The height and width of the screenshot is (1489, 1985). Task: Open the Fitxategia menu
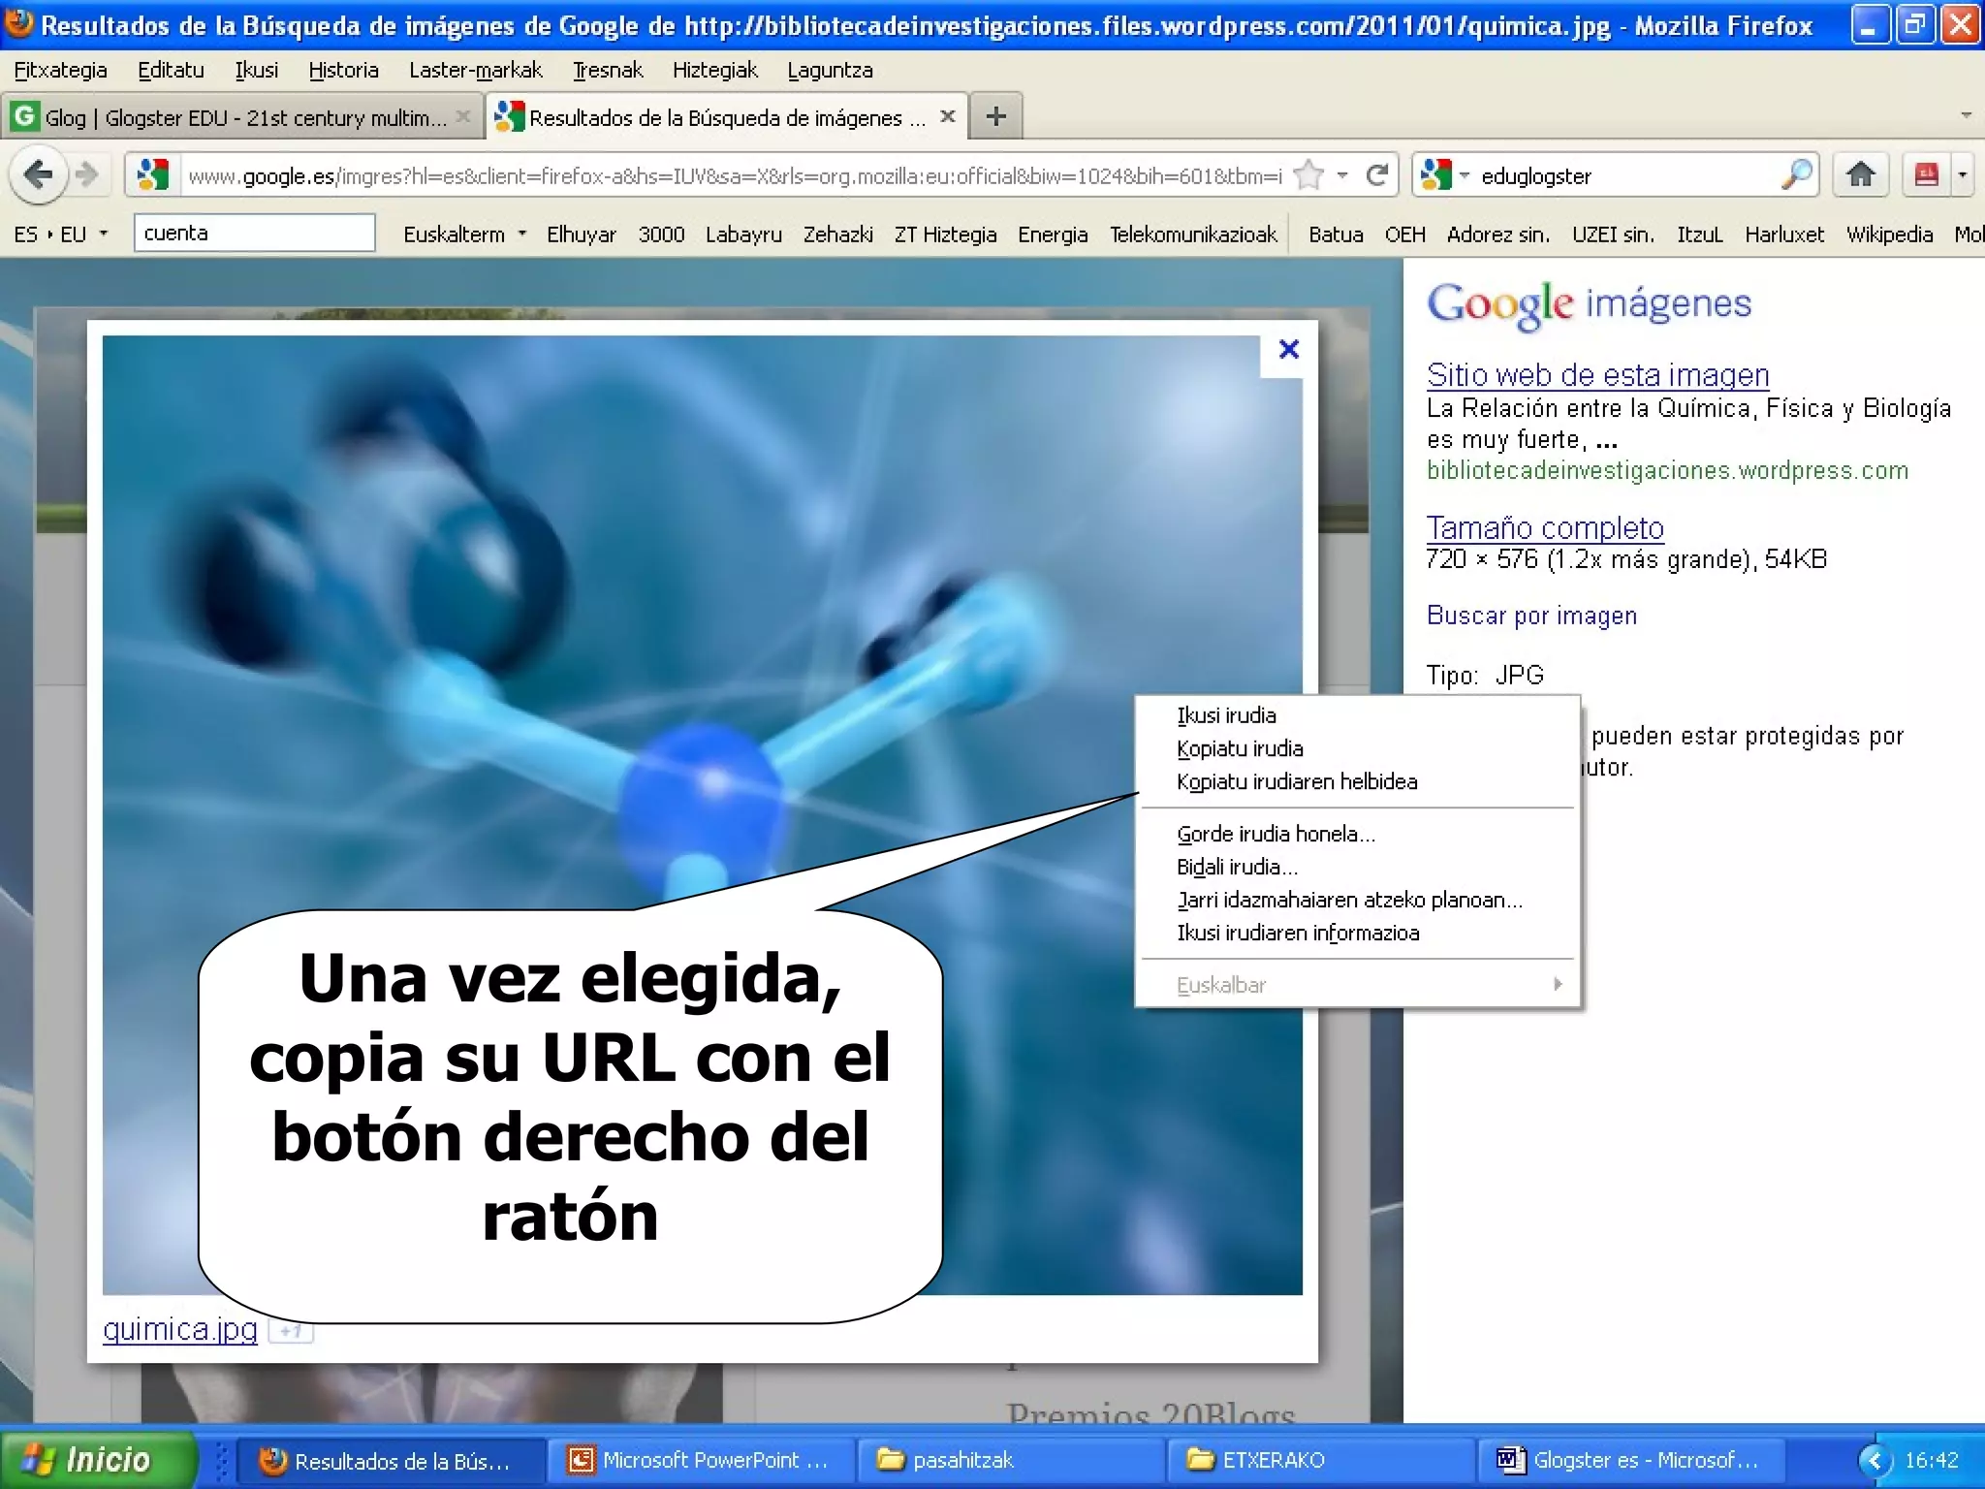(x=61, y=70)
